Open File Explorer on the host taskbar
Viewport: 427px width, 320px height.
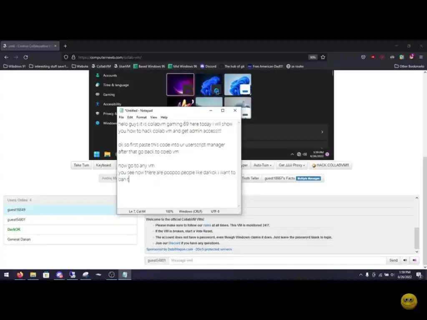(x=33, y=275)
